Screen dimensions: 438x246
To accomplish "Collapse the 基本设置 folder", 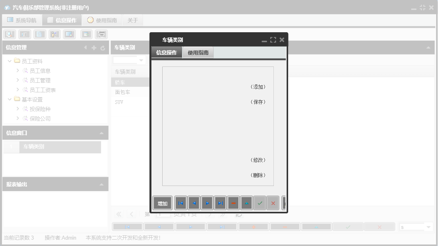I will coord(10,99).
